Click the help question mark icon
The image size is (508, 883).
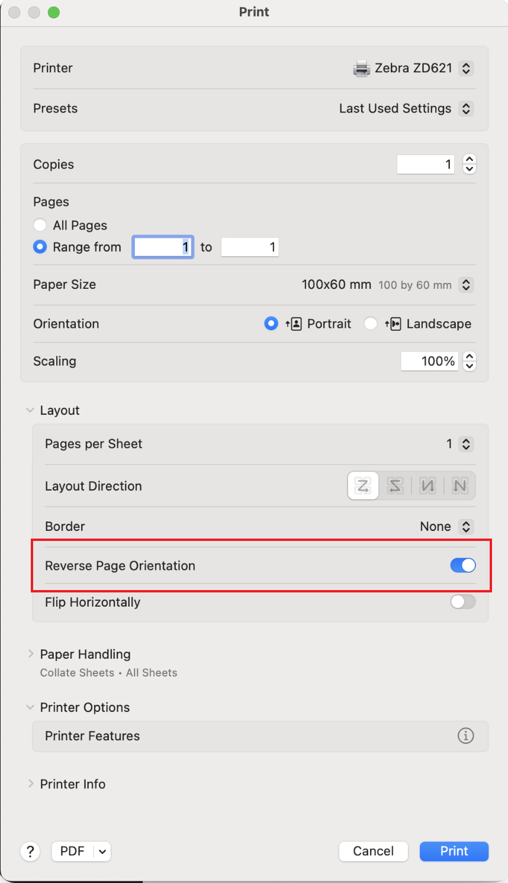coord(30,851)
